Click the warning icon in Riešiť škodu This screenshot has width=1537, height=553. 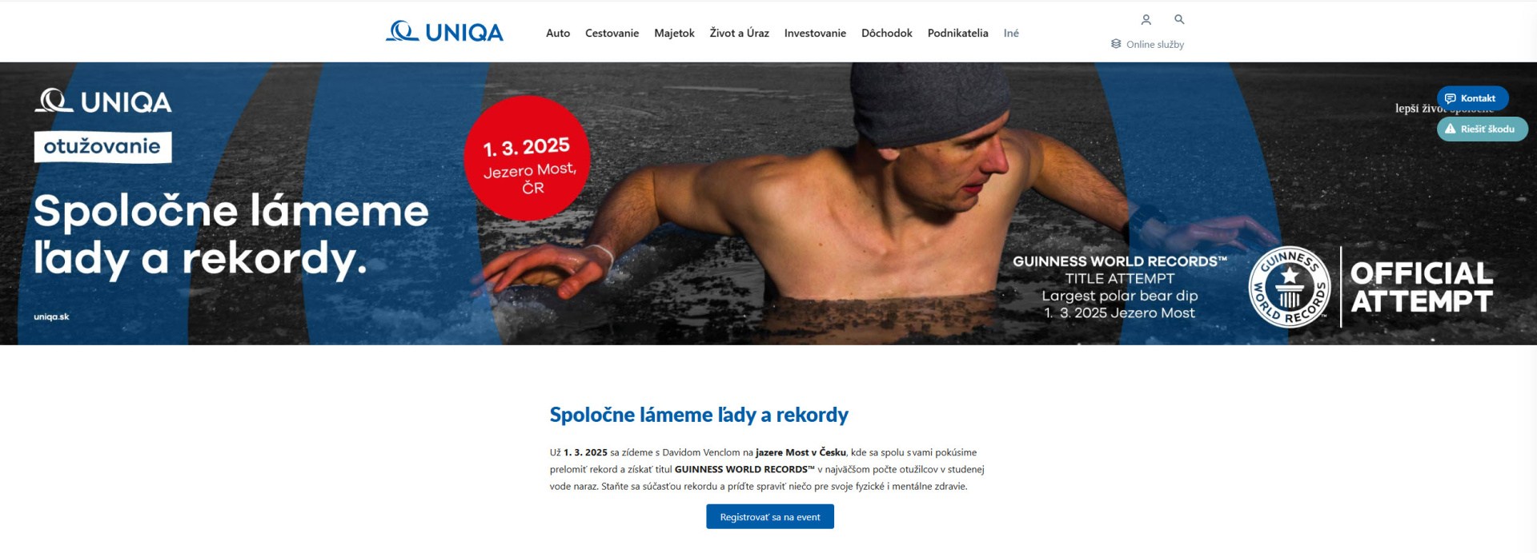(1450, 129)
